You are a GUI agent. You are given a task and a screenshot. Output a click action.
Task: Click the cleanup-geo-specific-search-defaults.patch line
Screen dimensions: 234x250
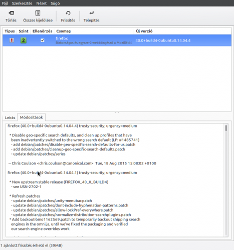[68, 149]
